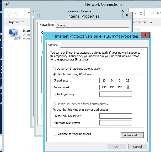Click the Network Connections title bar icon
This screenshot has width=161, height=152.
6,4
